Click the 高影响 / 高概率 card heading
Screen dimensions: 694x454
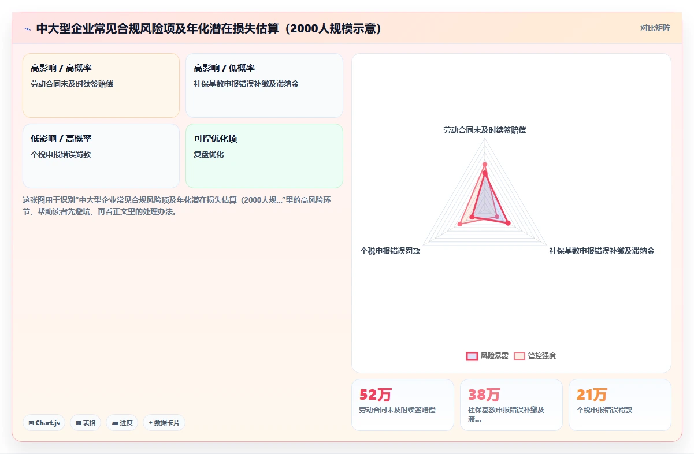(x=61, y=68)
